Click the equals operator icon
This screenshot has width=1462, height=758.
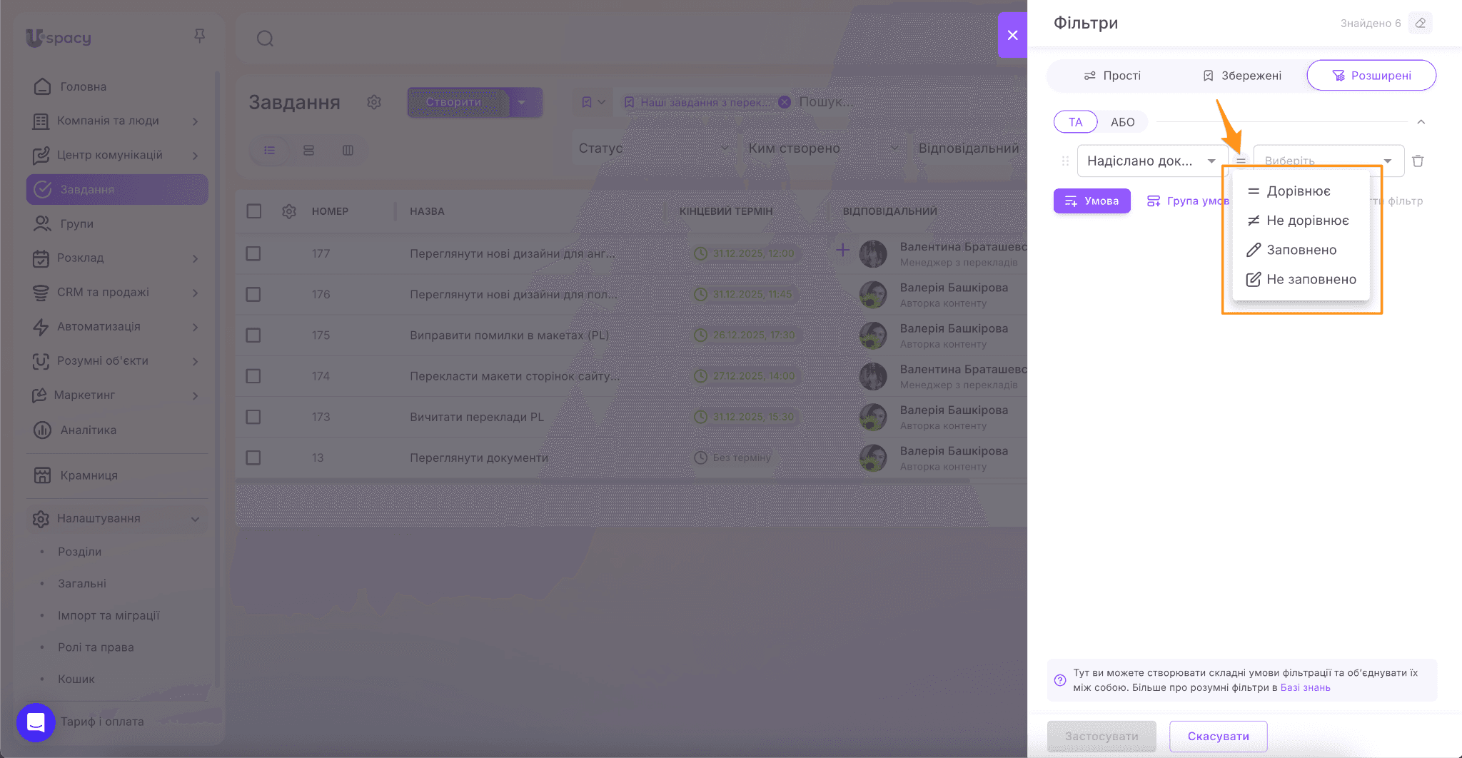click(1241, 161)
